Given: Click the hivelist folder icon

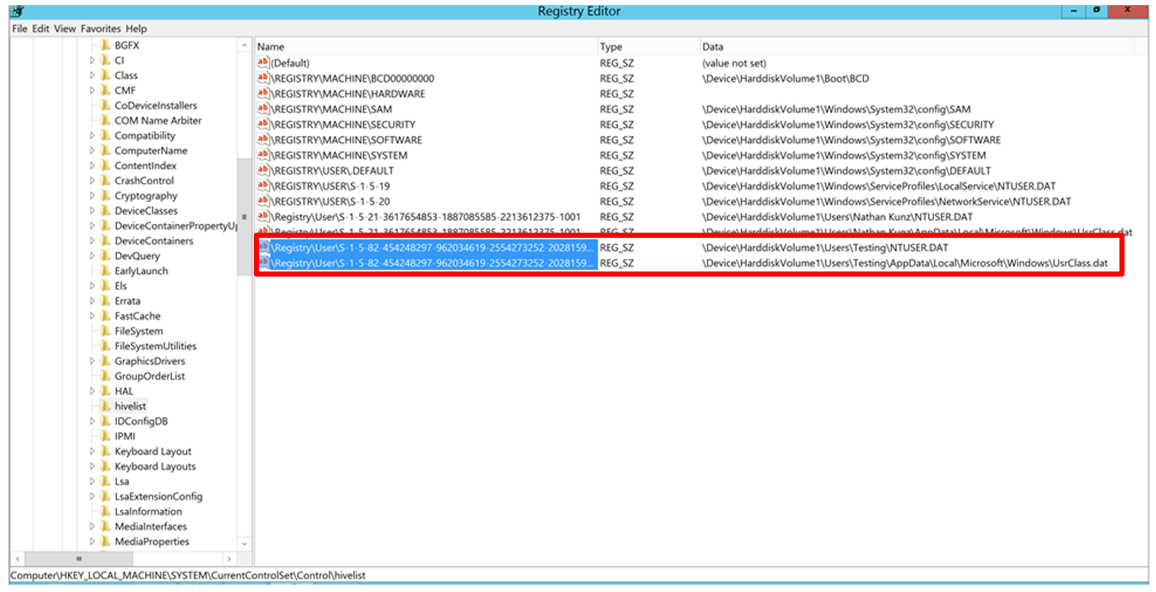Looking at the screenshot, I should (x=105, y=405).
